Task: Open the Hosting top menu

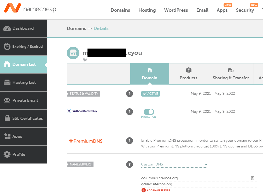Action: point(147,10)
